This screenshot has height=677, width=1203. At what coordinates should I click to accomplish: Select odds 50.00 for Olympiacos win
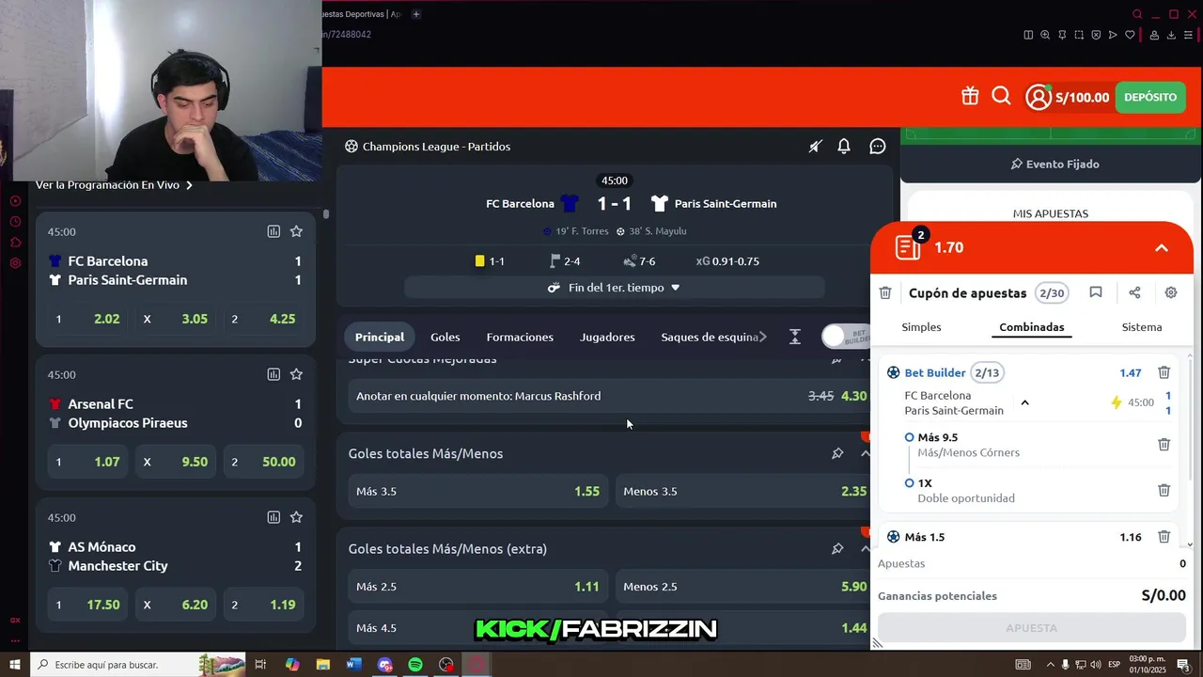click(x=264, y=462)
